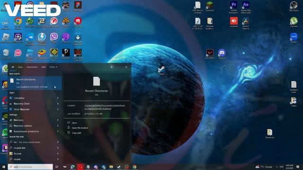Switch to the Web search tab

coord(44,67)
